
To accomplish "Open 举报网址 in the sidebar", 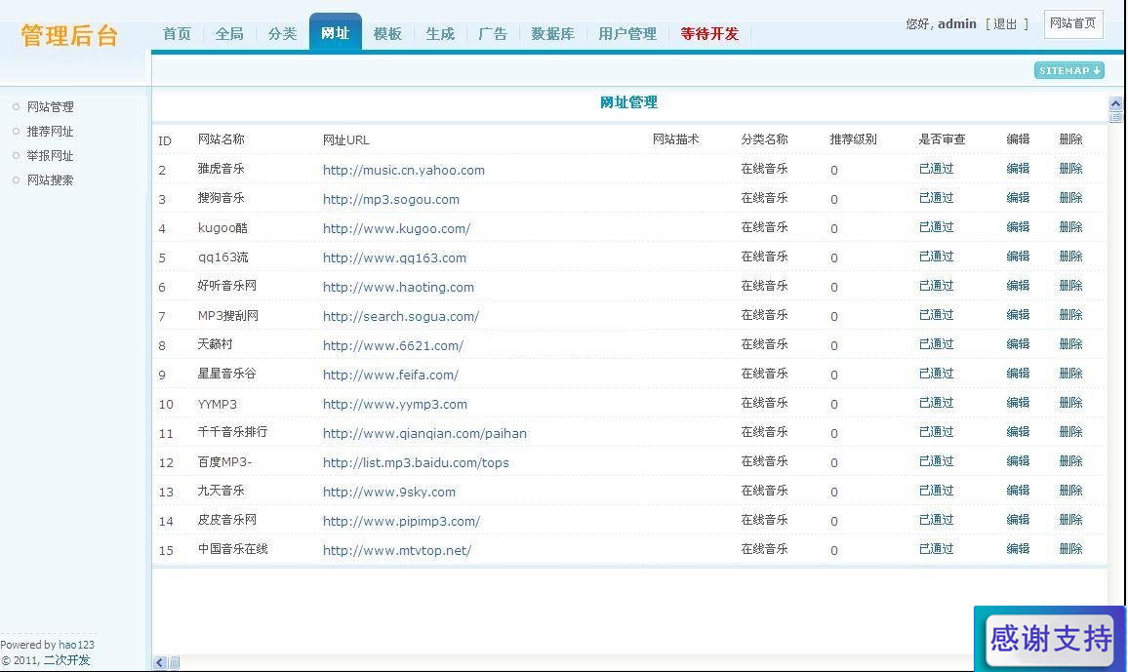I will pos(51,156).
